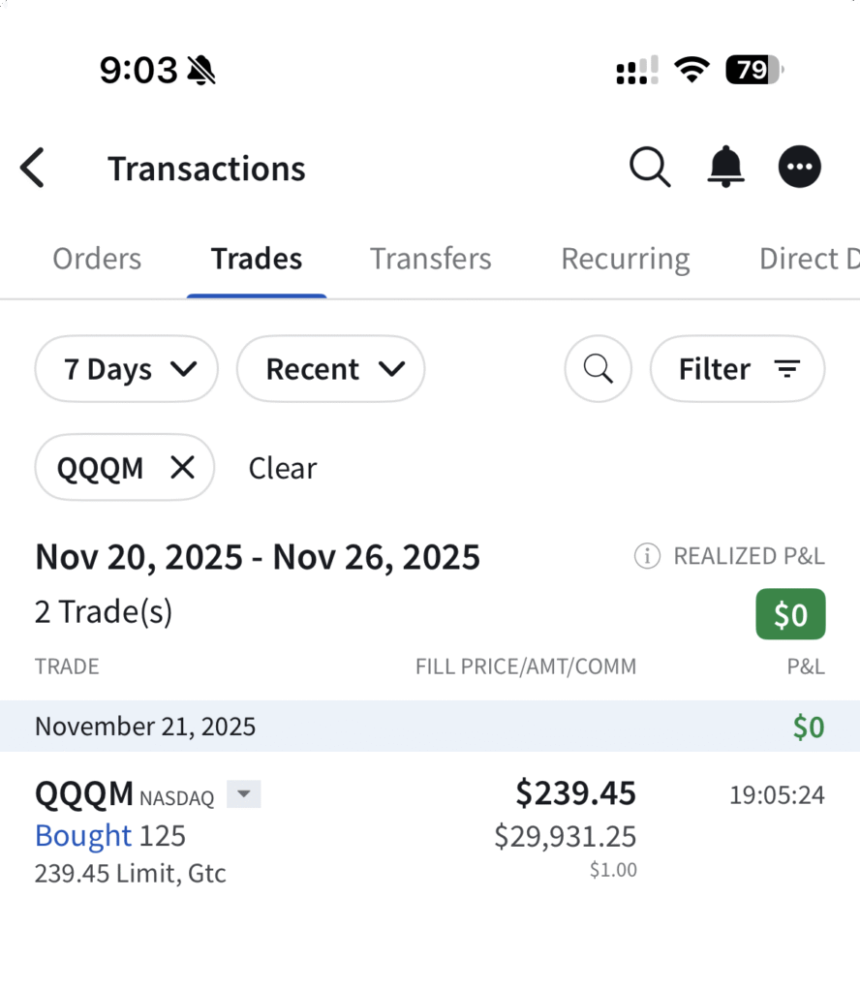Open the Recurring tab
Image resolution: width=860 pixels, height=992 pixels.
click(x=626, y=259)
